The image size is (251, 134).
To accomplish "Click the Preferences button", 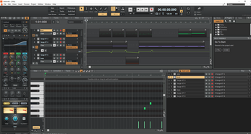I will pyautogui.click(x=71, y=8).
